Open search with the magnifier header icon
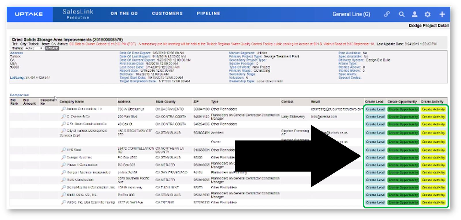 click(x=402, y=14)
